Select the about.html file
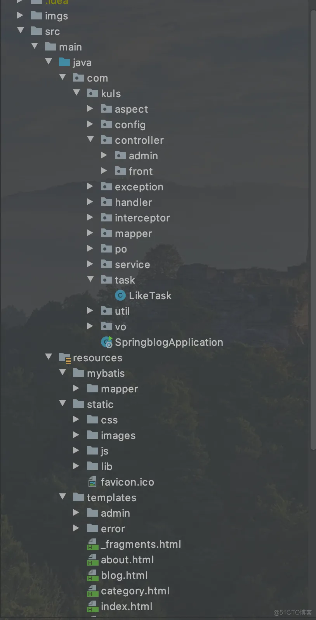This screenshot has height=620, width=316. [127, 560]
